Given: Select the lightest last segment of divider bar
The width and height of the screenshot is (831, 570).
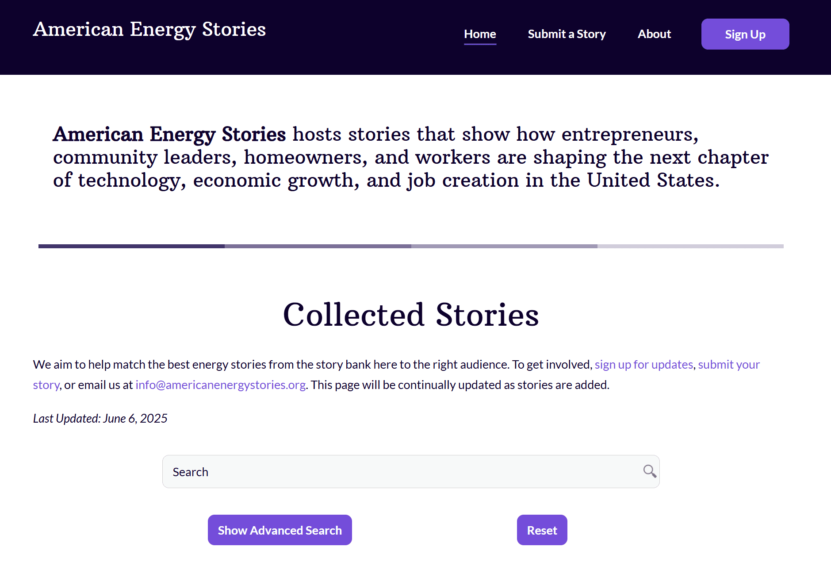Looking at the screenshot, I should 690,246.
